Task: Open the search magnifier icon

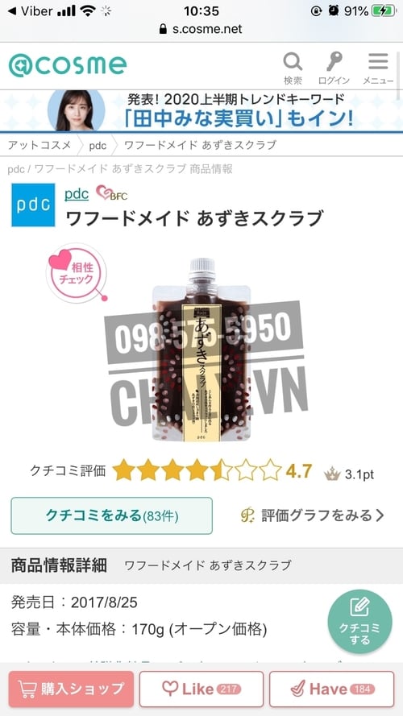Action: 293,68
